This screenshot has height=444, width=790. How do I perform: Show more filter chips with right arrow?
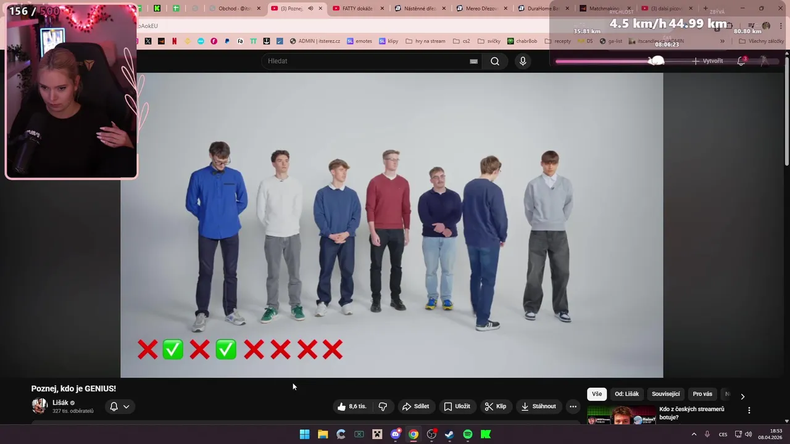click(742, 397)
